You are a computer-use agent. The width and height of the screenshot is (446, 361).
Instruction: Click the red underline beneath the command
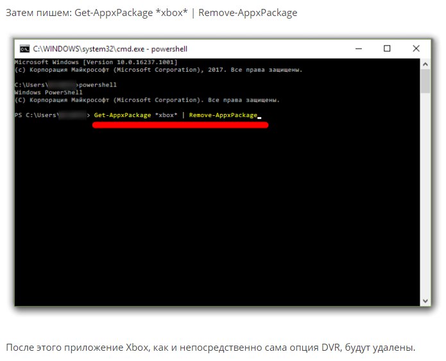tap(180, 125)
